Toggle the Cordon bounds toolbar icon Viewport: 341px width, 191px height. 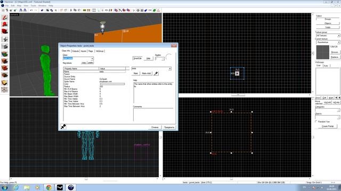point(84,10)
